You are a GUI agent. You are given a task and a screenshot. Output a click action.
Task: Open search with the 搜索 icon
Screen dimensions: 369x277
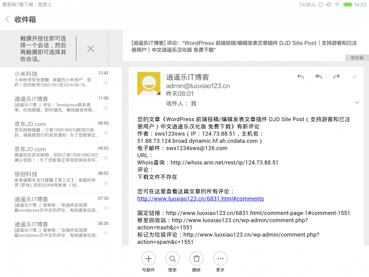(x=172, y=262)
